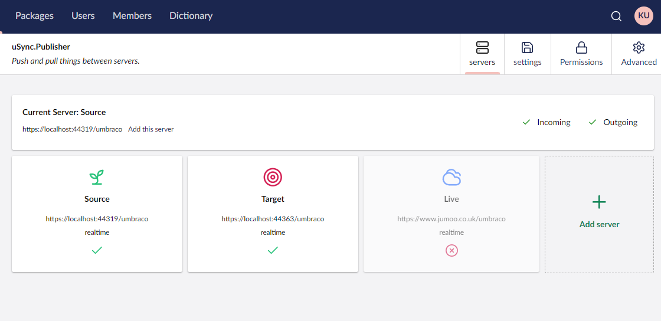
Task: Click the green sprout Source icon
Action: tap(97, 176)
